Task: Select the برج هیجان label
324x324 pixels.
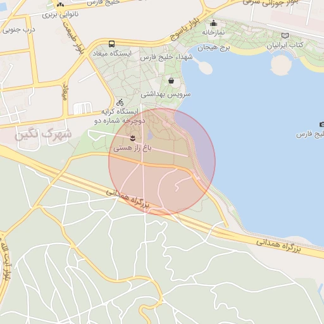Action: click(213, 48)
